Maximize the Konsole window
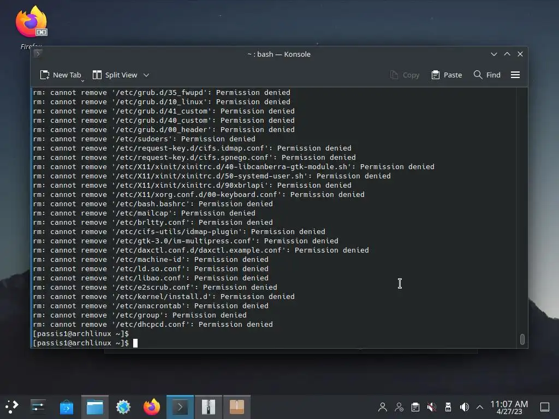Image resolution: width=559 pixels, height=419 pixels. (x=507, y=54)
